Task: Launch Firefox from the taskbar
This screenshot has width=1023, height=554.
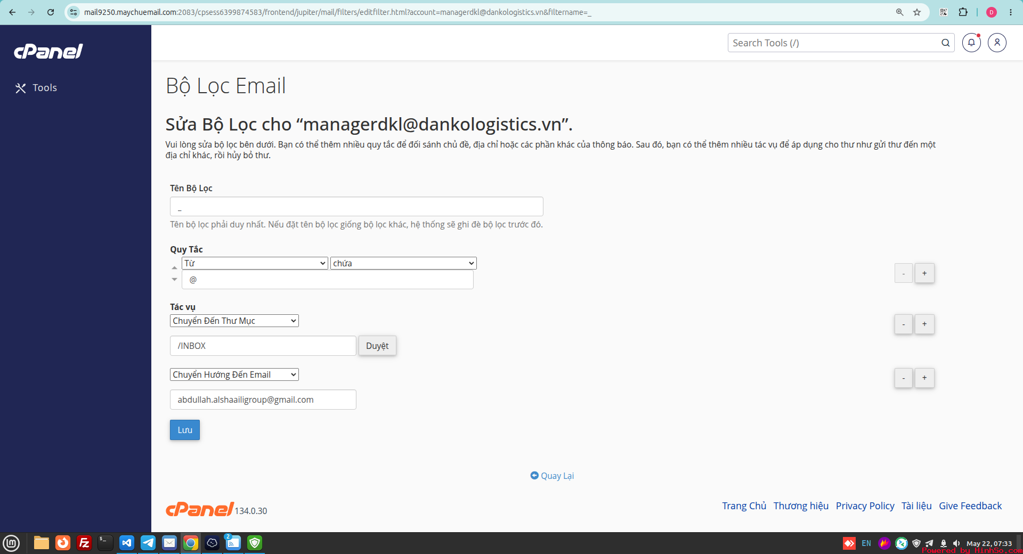Action: pos(63,543)
